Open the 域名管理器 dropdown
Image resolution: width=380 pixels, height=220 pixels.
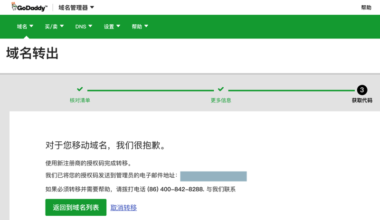[x=76, y=8]
